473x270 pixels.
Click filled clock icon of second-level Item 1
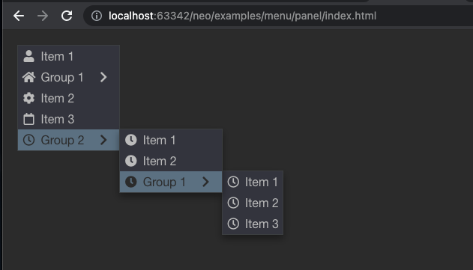coord(131,140)
